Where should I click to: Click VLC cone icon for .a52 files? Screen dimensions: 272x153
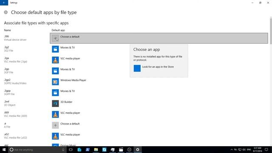(55, 136)
